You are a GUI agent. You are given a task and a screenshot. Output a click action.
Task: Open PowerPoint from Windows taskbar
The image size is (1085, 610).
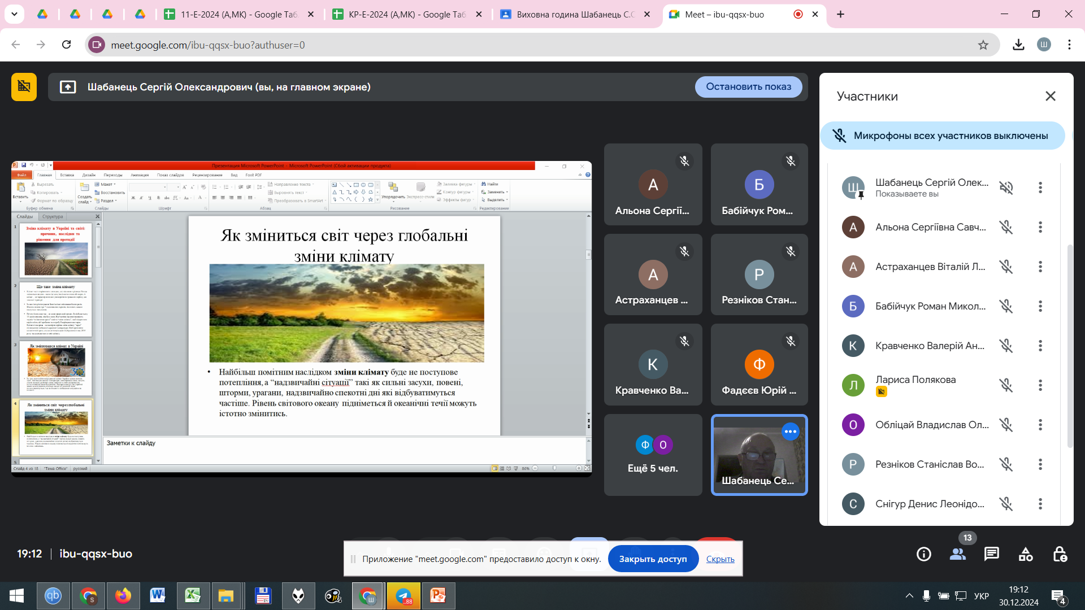click(x=438, y=596)
